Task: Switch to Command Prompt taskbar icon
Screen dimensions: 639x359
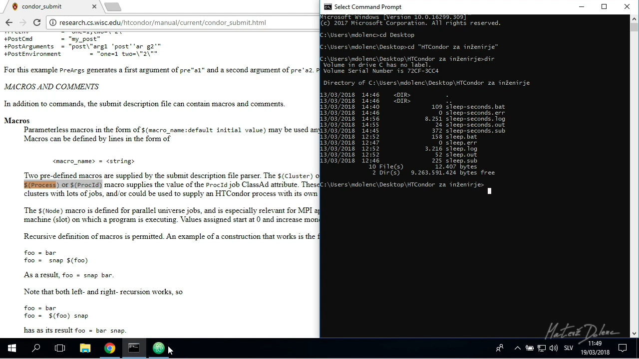Action: coord(134,348)
